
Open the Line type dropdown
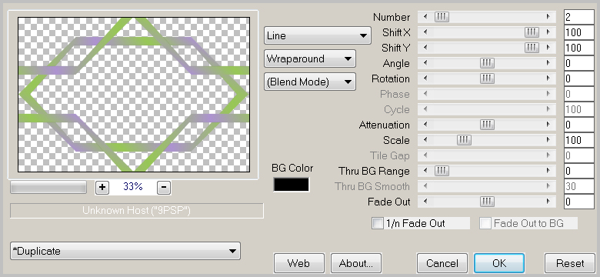pos(317,35)
